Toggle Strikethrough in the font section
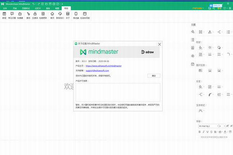This screenshot has height=155, width=233. pyautogui.click(x=211, y=132)
